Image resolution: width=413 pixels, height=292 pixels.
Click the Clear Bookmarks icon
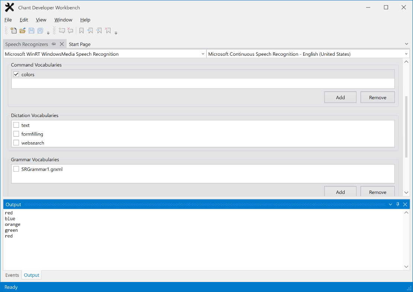pyautogui.click(x=108, y=31)
